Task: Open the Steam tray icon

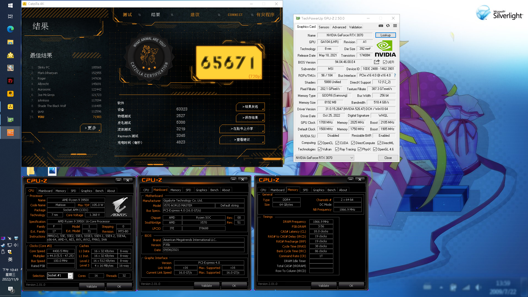Action: click(3, 245)
